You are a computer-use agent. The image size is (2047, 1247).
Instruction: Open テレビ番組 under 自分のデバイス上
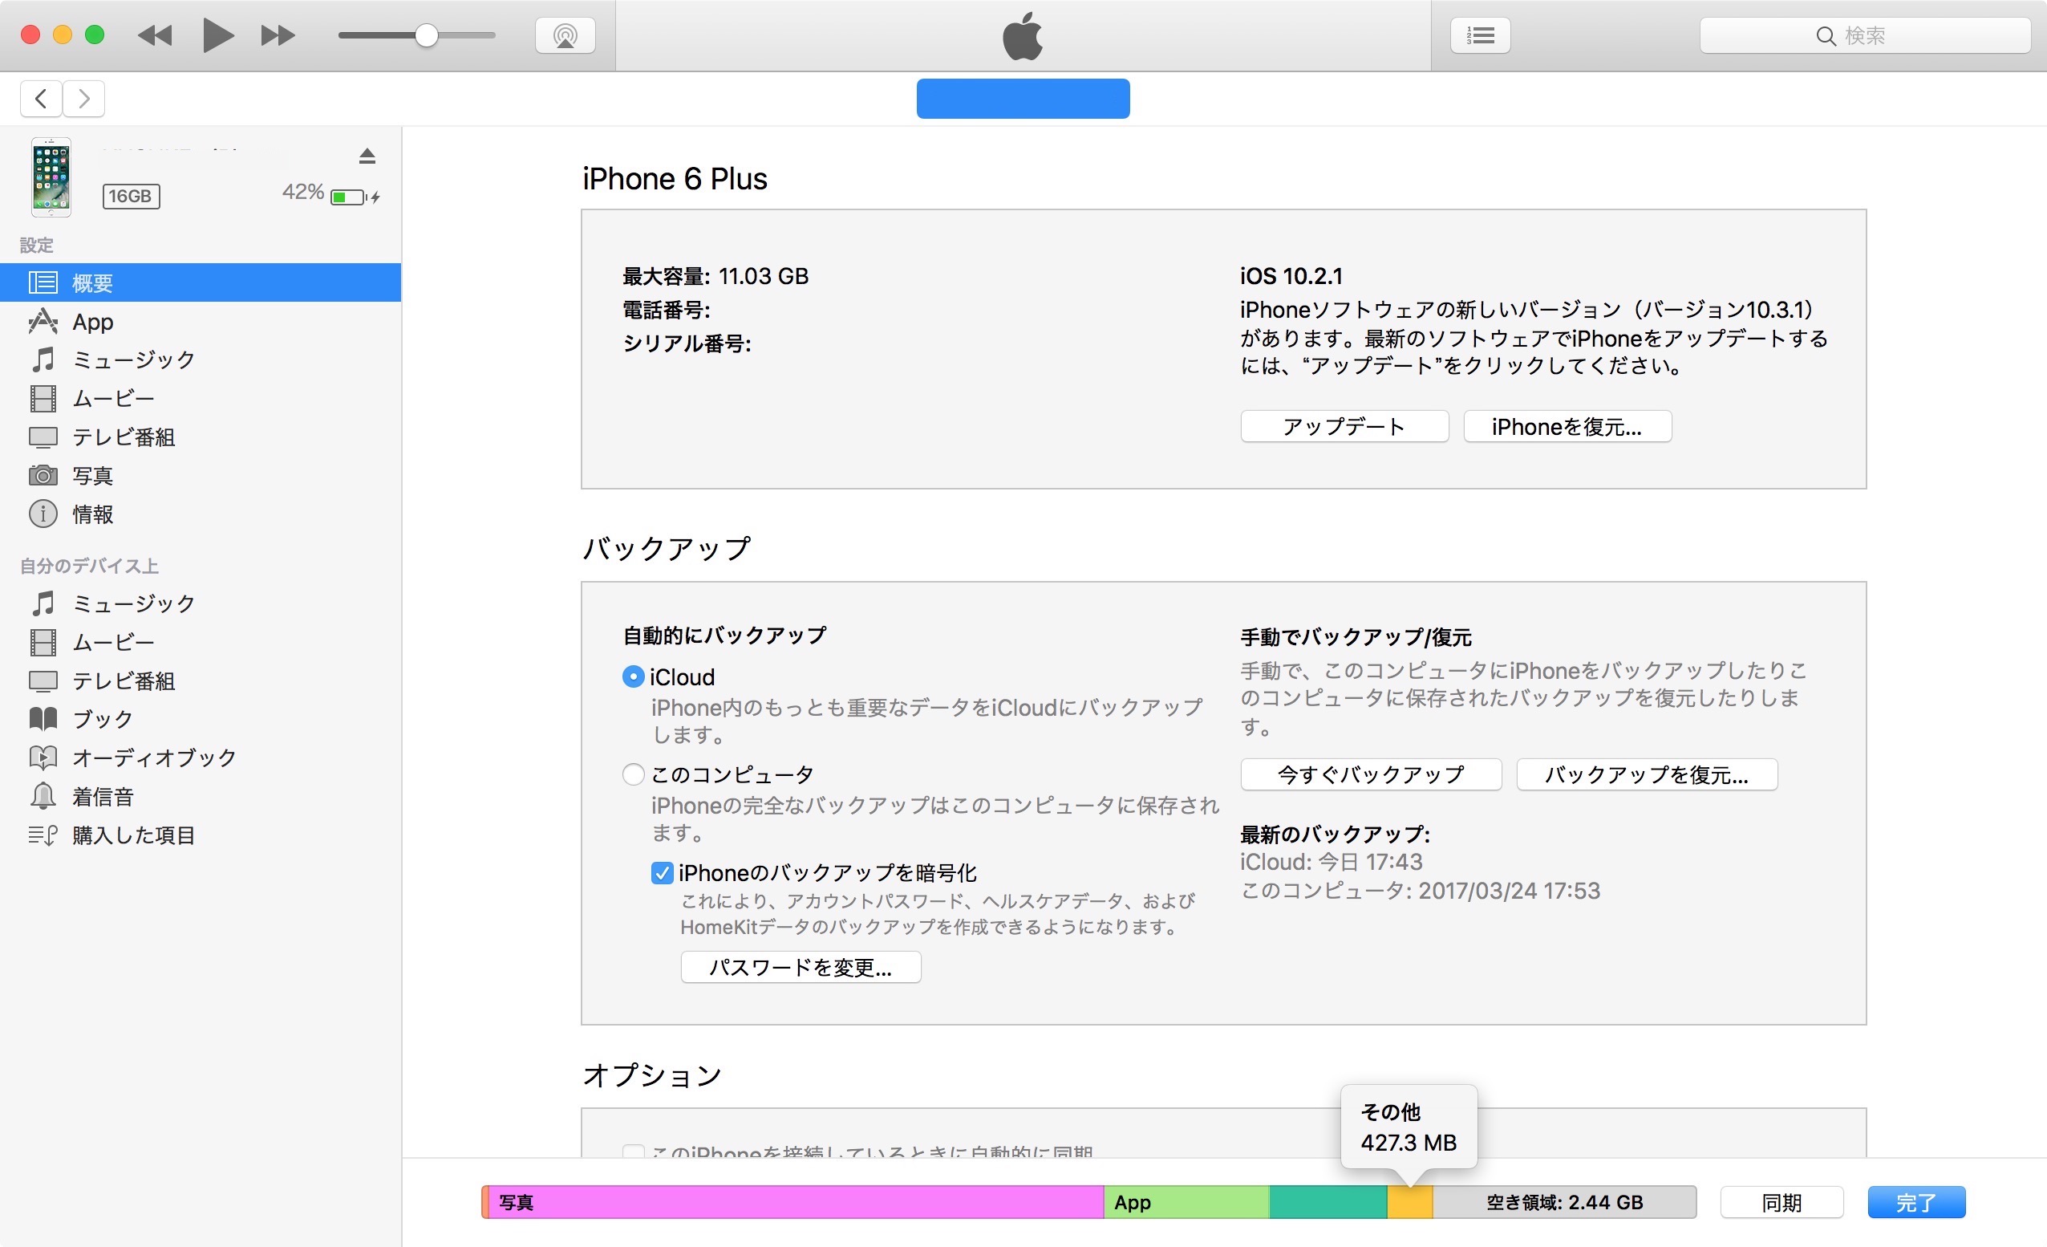[x=201, y=680]
